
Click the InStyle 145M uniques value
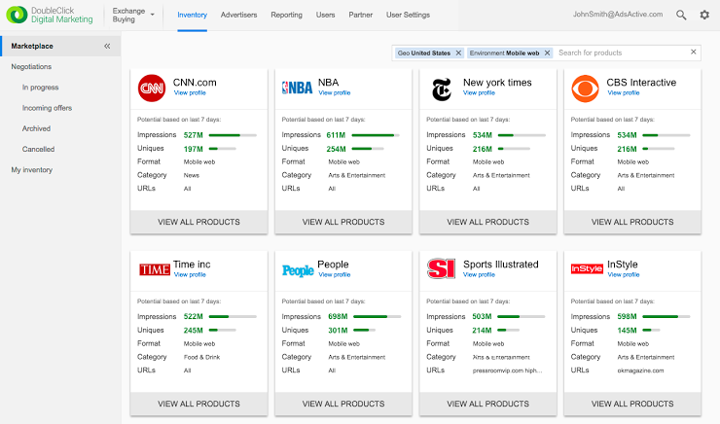coord(627,331)
